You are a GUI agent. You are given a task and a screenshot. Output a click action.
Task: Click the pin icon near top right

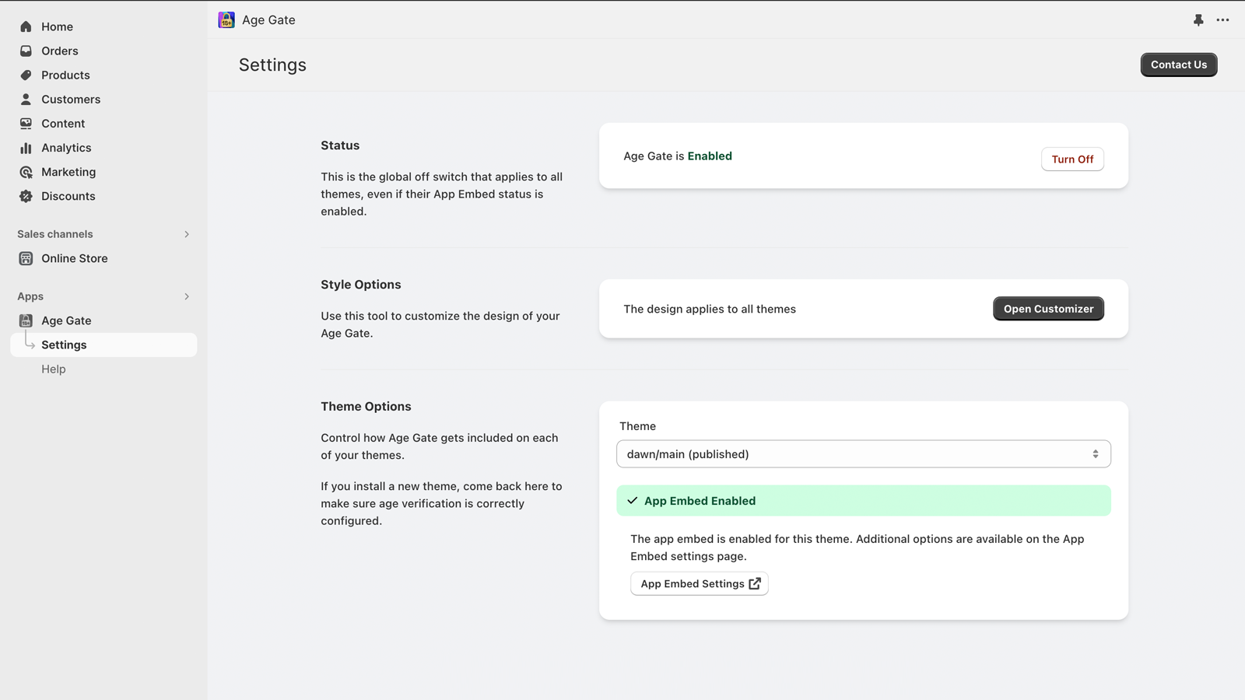(x=1198, y=19)
